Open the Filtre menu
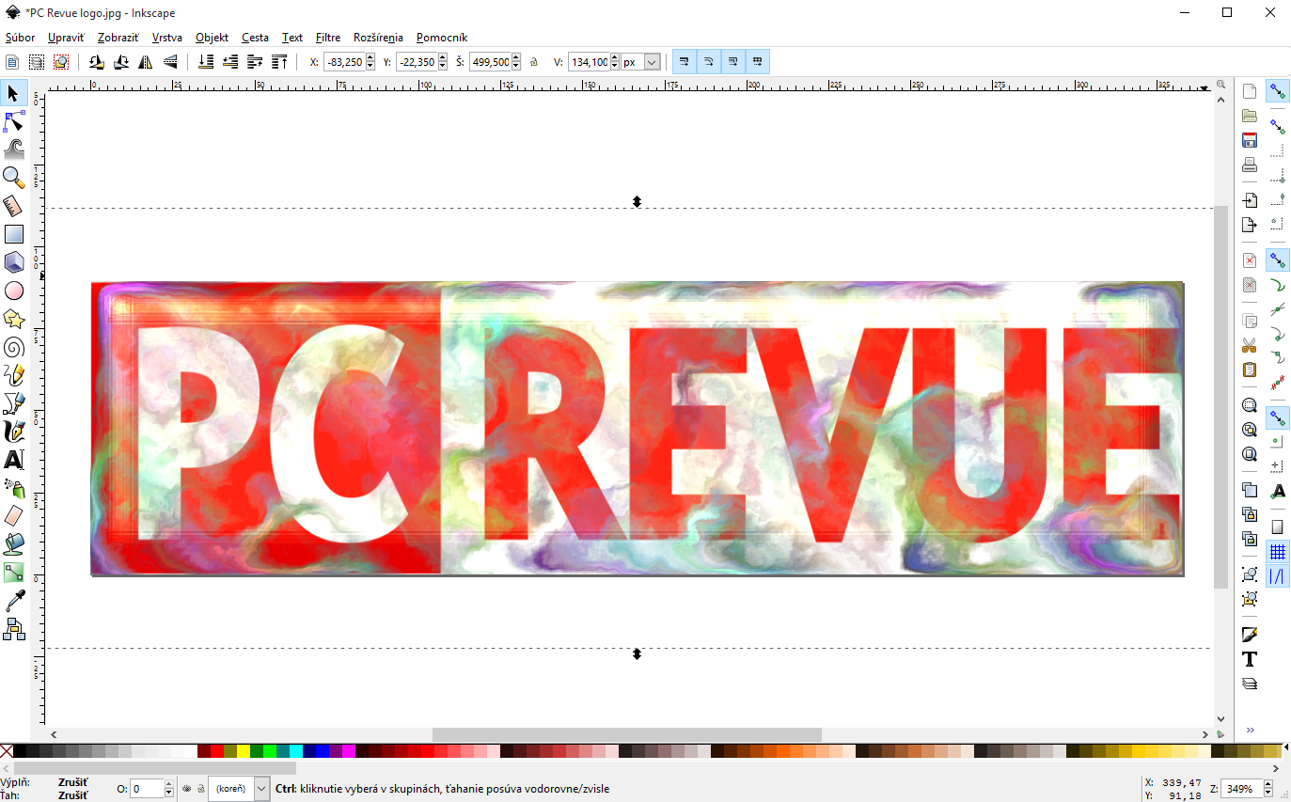This screenshot has height=802, width=1291. (328, 38)
